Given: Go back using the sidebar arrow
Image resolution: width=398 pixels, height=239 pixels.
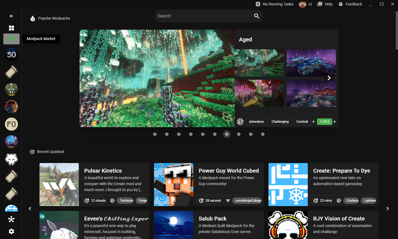Looking at the screenshot, I should click(x=11, y=16).
